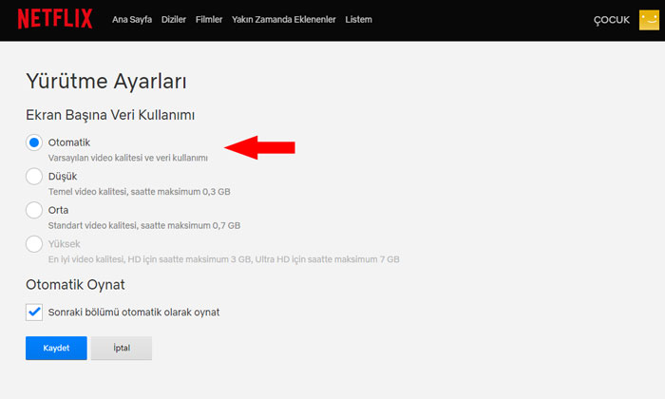Uncheck Sonraki bölümü otomatik olarak oynat
Viewport: 665px width, 399px height.
coord(34,313)
